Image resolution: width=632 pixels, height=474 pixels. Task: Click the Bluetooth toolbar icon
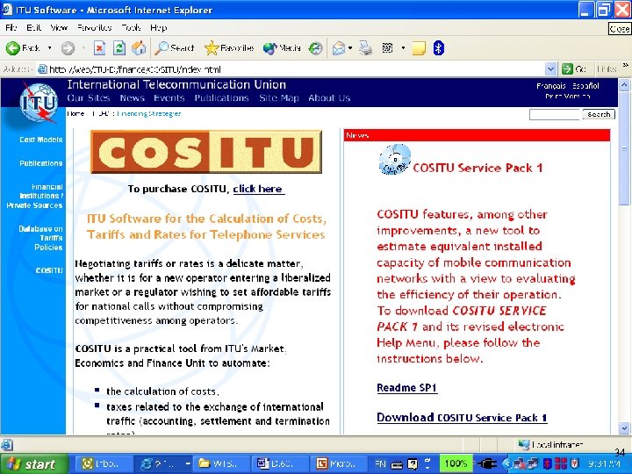(x=439, y=48)
